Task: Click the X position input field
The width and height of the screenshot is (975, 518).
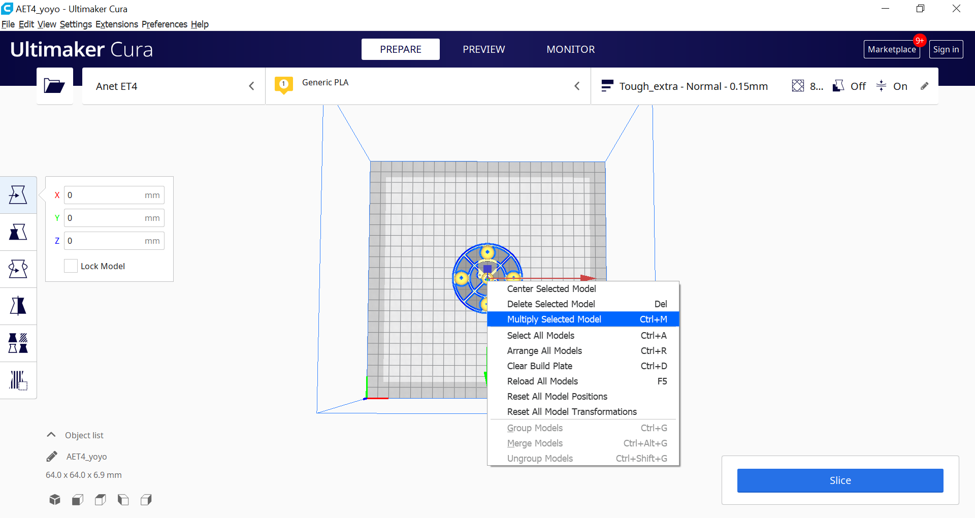Action: (114, 195)
